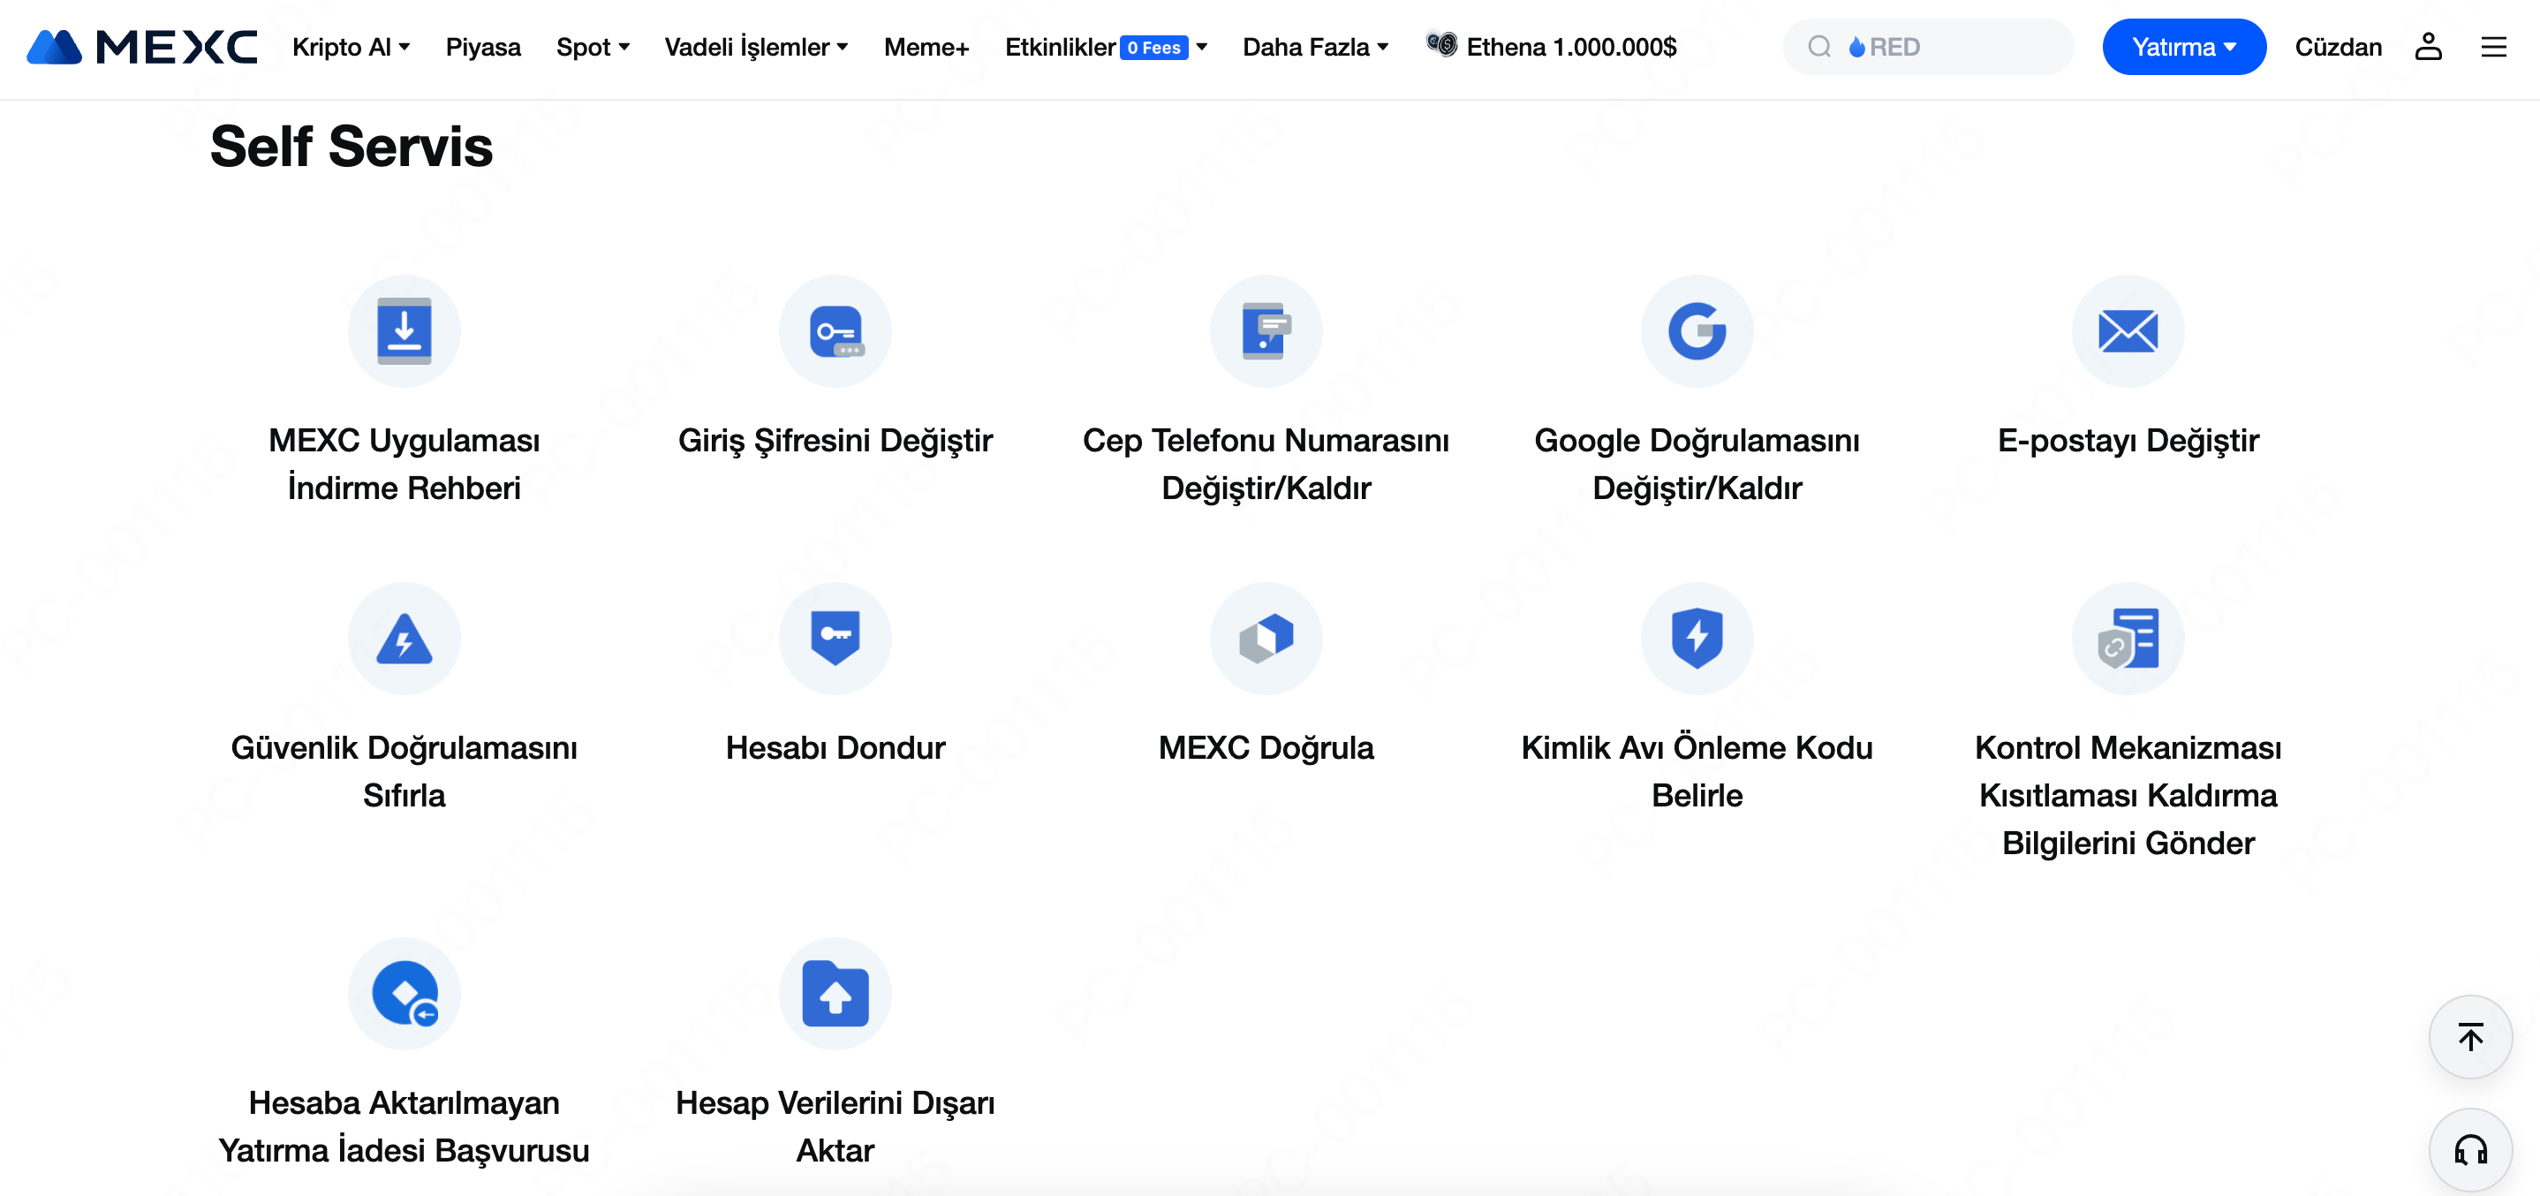
Task: Focus the RED search input field
Action: (1928, 46)
